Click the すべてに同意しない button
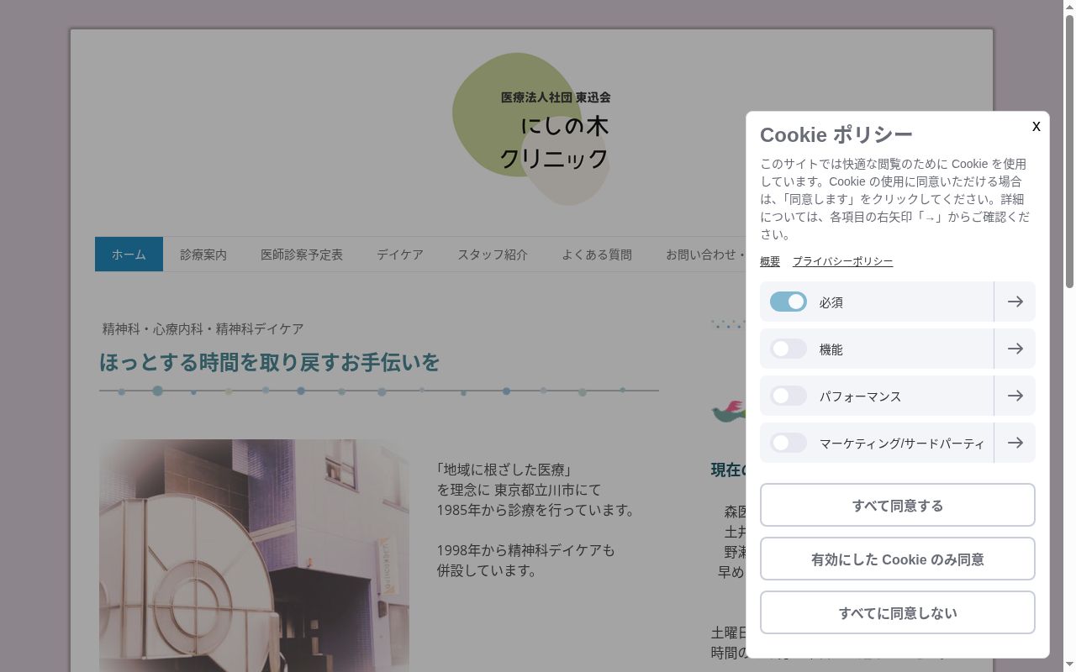 coord(898,612)
